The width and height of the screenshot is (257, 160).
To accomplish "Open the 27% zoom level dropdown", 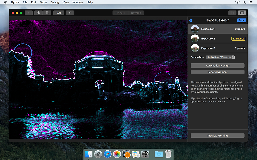I will (59, 13).
